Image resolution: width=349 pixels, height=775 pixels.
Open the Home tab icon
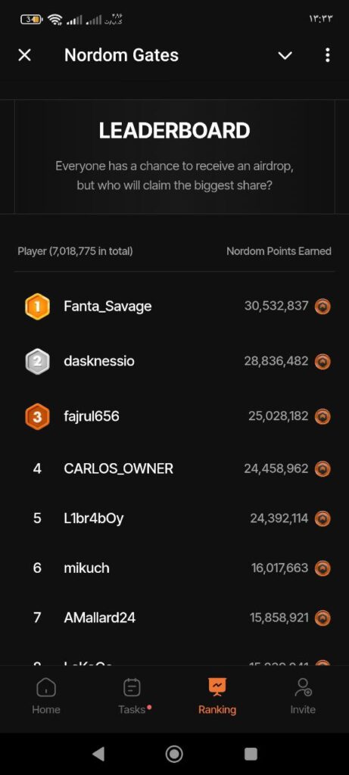click(46, 687)
